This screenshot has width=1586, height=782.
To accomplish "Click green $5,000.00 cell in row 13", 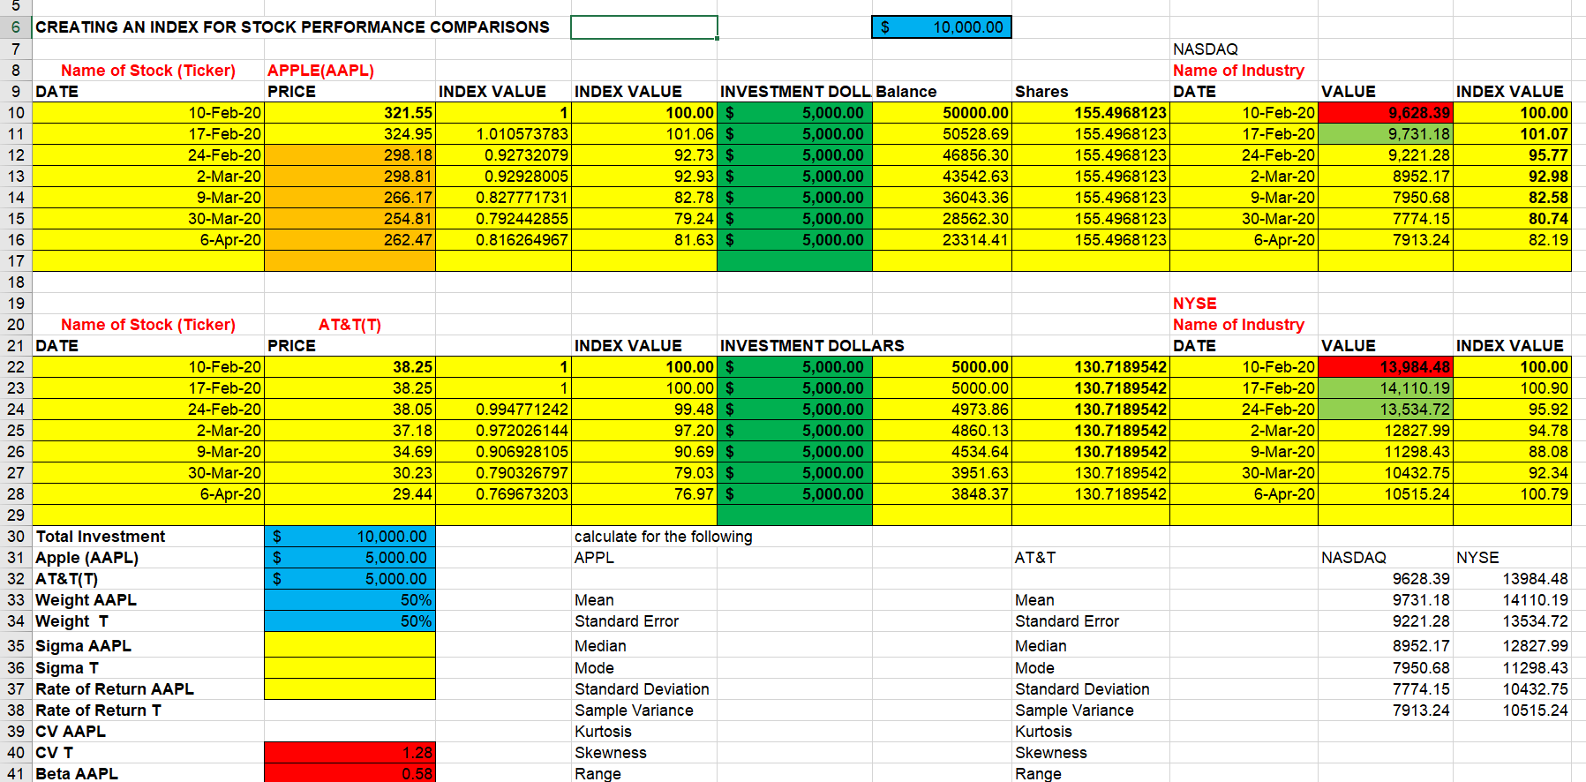I will 794,177.
